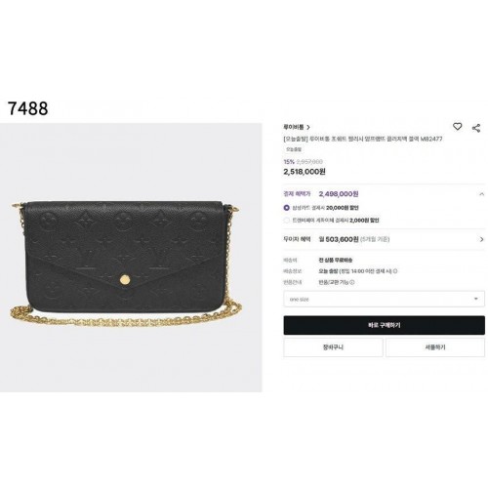This screenshot has height=488, width=488.
Task: Click the black clutch bag product image
Action: click(126, 263)
